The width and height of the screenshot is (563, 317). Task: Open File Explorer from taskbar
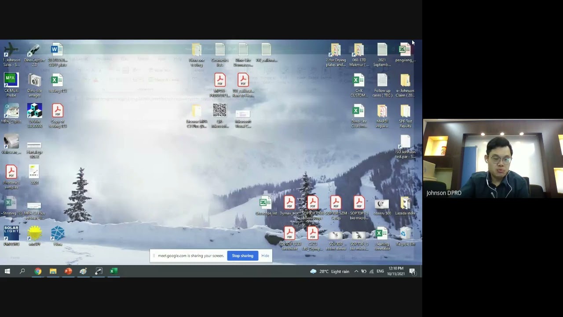53,271
